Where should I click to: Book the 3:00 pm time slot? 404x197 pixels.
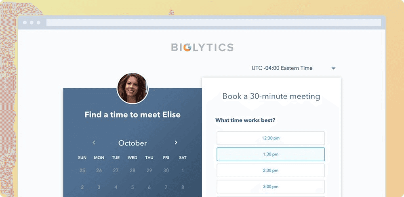coord(271,187)
